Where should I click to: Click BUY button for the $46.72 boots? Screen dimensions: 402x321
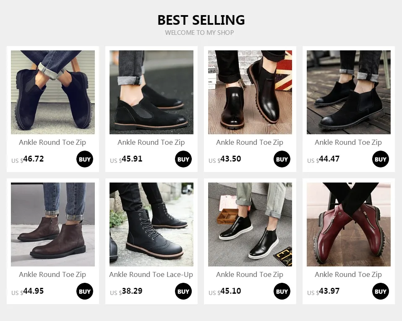click(x=85, y=159)
